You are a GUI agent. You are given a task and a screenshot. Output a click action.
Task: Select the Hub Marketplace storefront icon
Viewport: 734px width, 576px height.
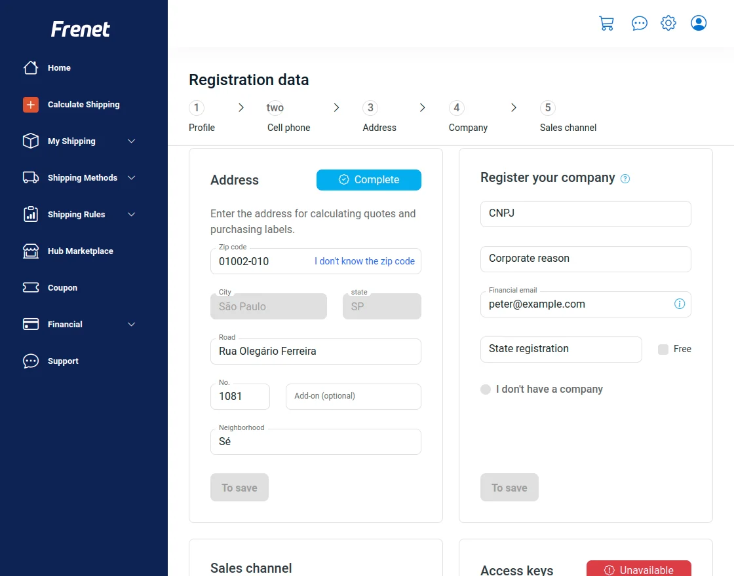pos(30,251)
